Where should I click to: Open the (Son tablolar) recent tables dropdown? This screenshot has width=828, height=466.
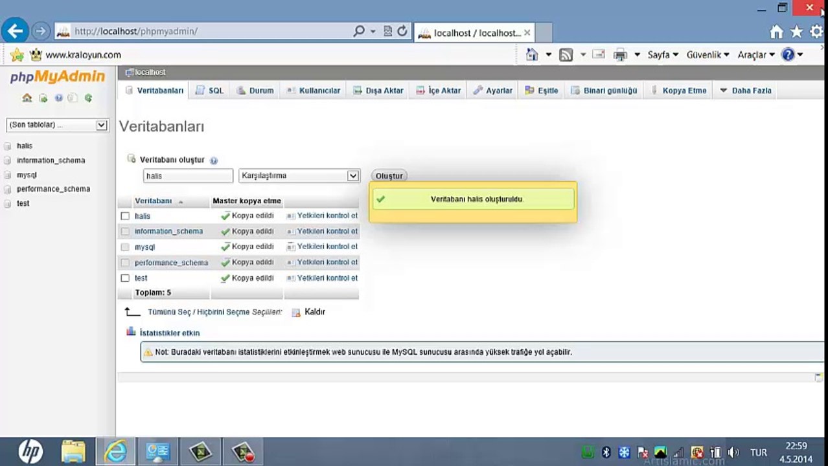(x=57, y=125)
